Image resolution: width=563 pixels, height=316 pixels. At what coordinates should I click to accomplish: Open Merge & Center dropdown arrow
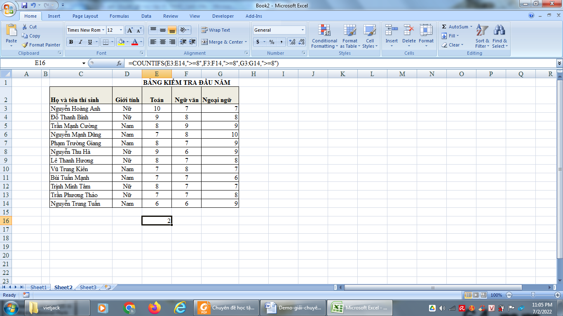(x=246, y=42)
